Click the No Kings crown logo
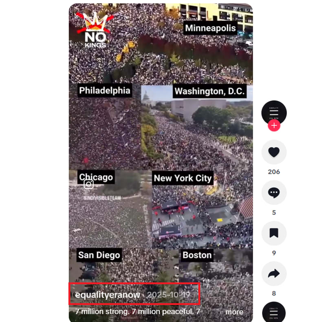The image size is (326, 322). pos(95,30)
